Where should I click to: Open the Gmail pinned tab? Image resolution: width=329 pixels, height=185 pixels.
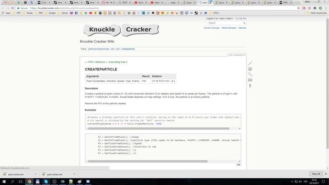click(x=5, y=3)
